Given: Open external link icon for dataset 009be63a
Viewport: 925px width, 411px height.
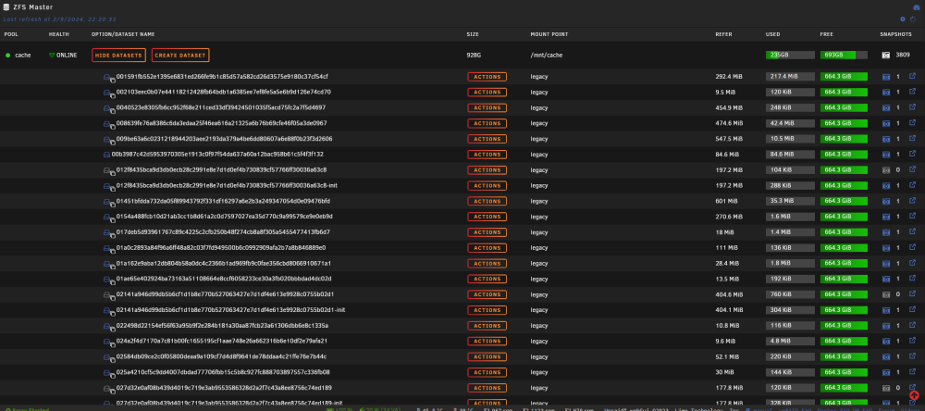Looking at the screenshot, I should tap(912, 138).
